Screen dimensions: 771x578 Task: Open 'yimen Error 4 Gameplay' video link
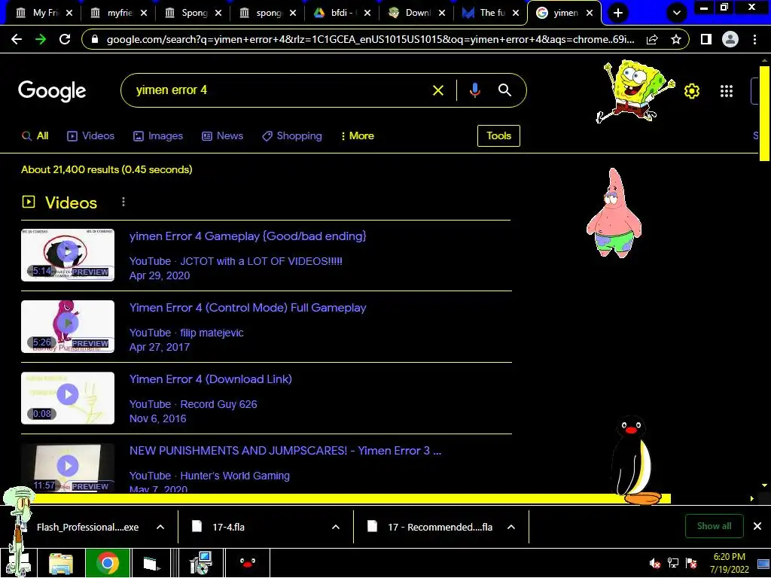pyautogui.click(x=248, y=236)
